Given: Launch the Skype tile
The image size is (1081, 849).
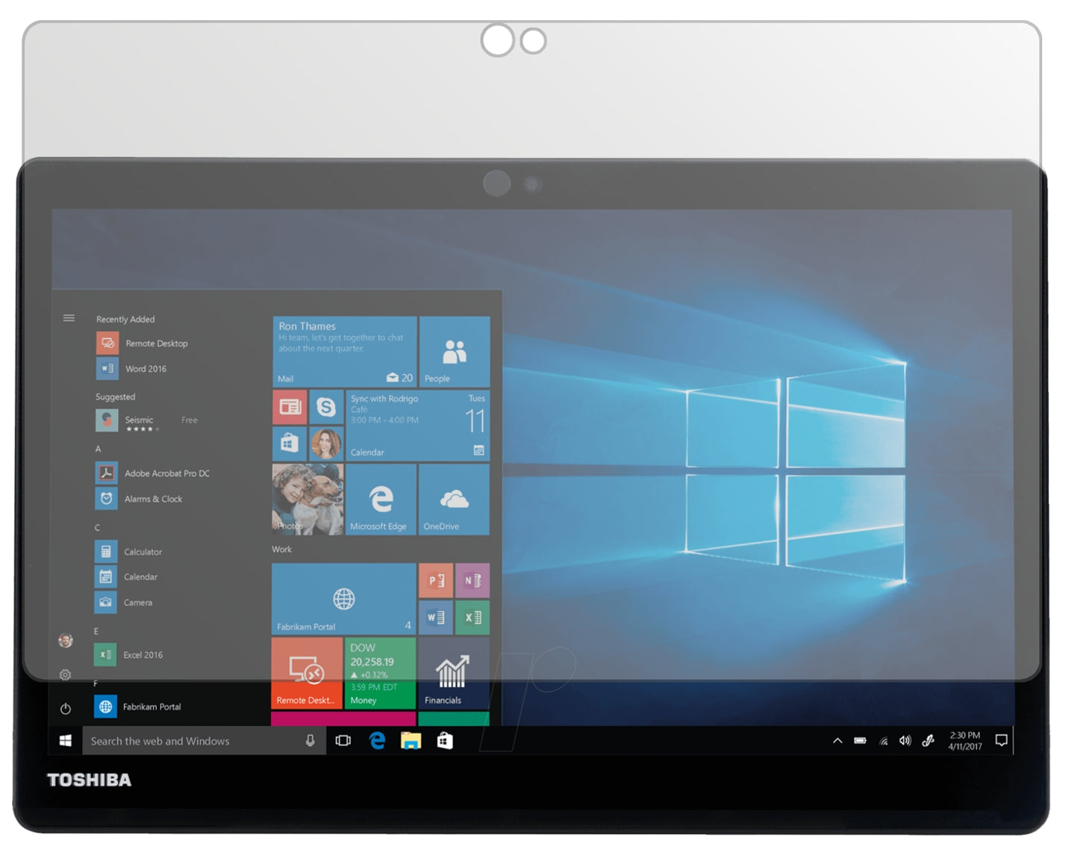Looking at the screenshot, I should coord(326,407).
